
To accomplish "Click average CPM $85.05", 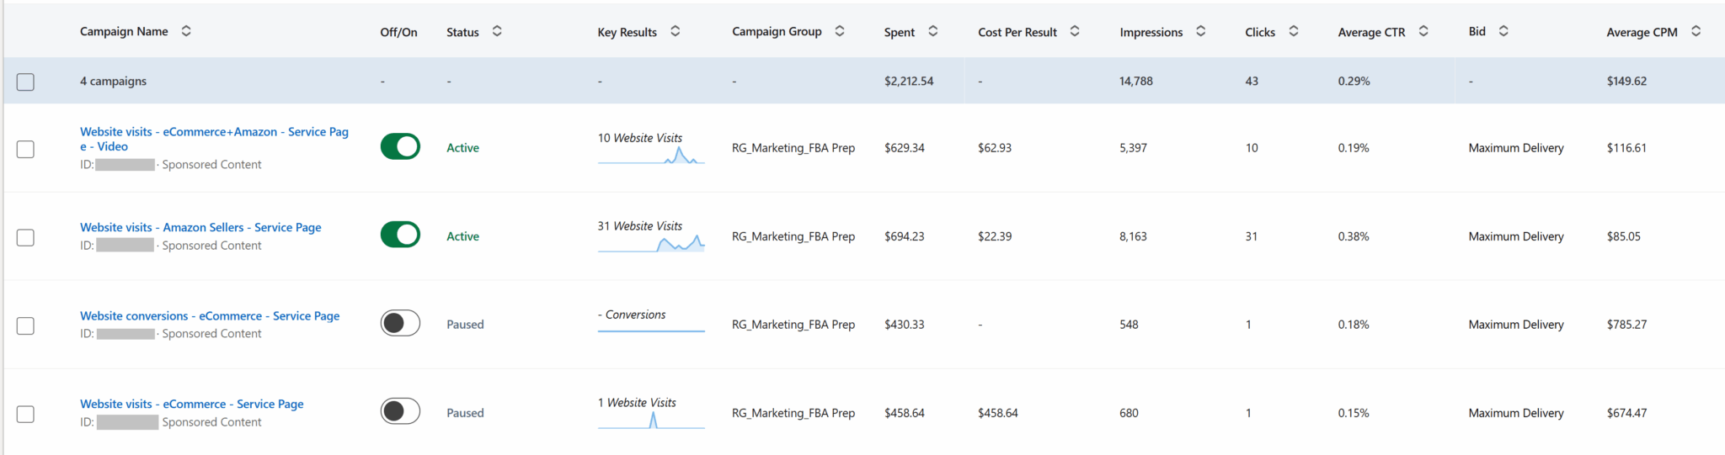I will click(1623, 236).
